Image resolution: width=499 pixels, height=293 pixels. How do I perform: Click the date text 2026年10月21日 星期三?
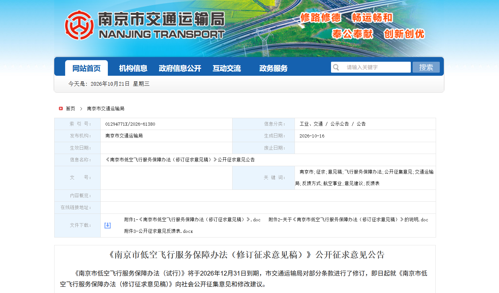[x=120, y=84]
